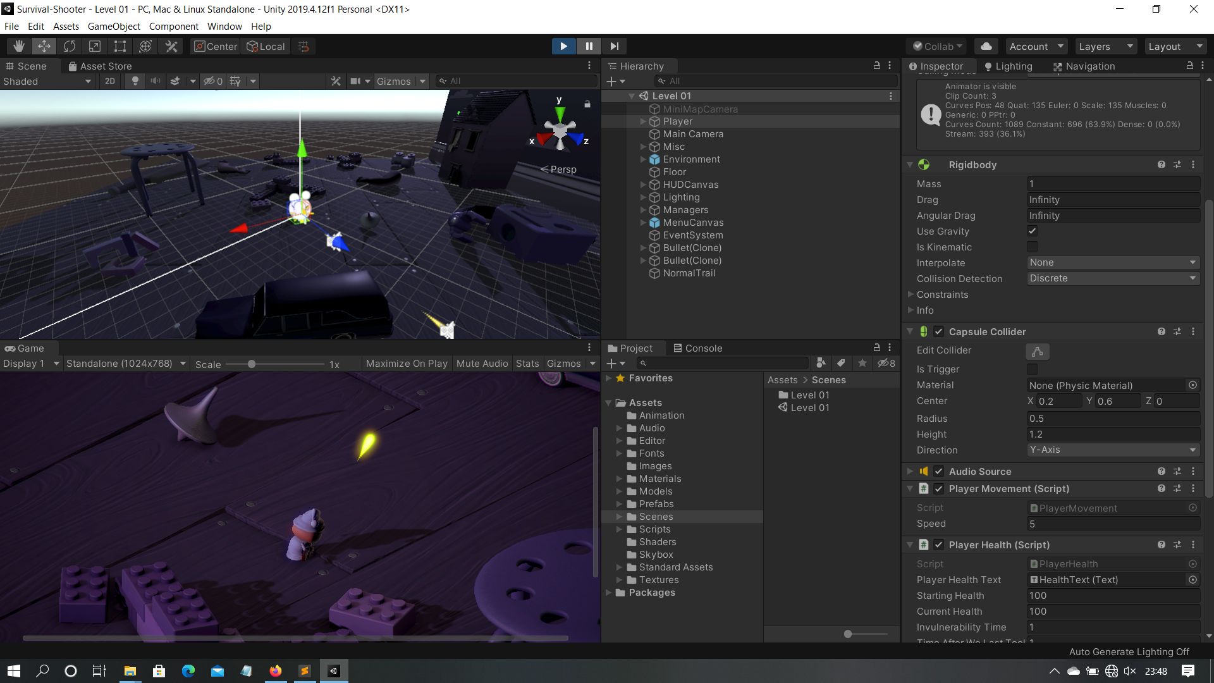The height and width of the screenshot is (683, 1214).
Task: Select the Rect transform tool
Action: click(x=120, y=46)
